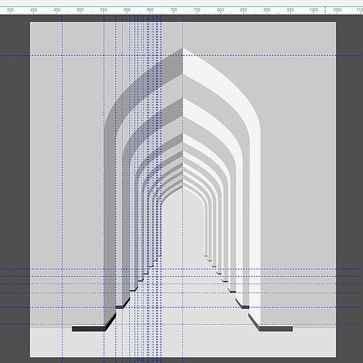
Task: Click the 500 mark on the horizontal ruler
Action: click(80, 10)
